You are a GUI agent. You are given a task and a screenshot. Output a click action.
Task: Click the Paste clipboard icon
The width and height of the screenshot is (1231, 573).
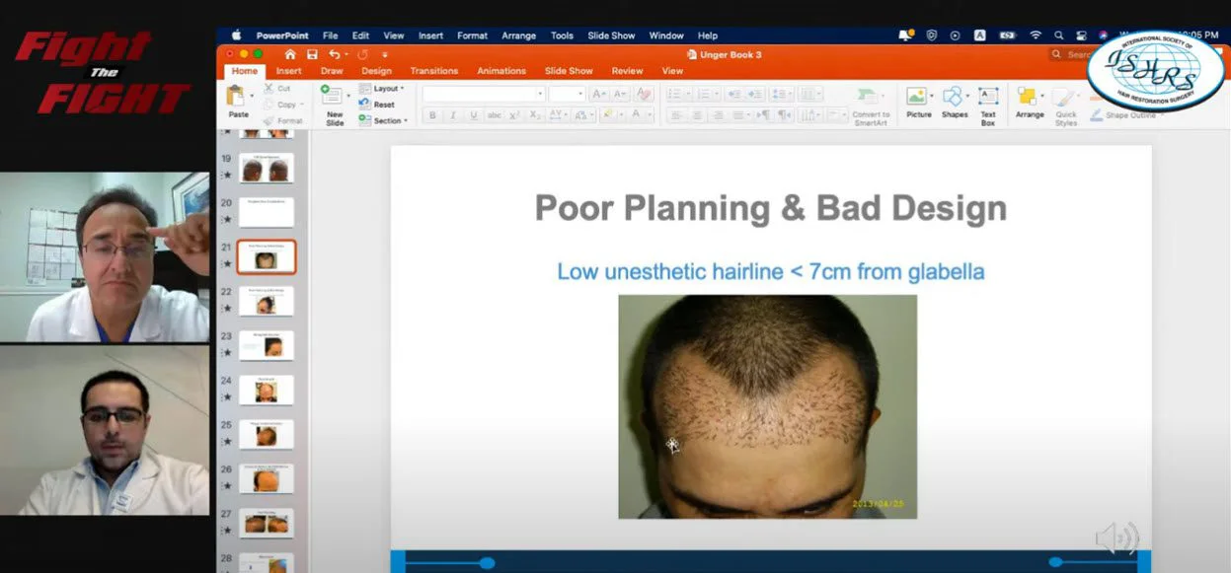click(237, 98)
